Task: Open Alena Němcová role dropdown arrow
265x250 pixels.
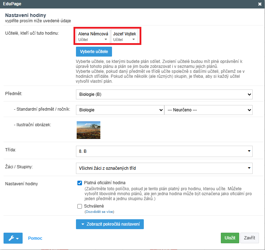Action: pos(106,40)
